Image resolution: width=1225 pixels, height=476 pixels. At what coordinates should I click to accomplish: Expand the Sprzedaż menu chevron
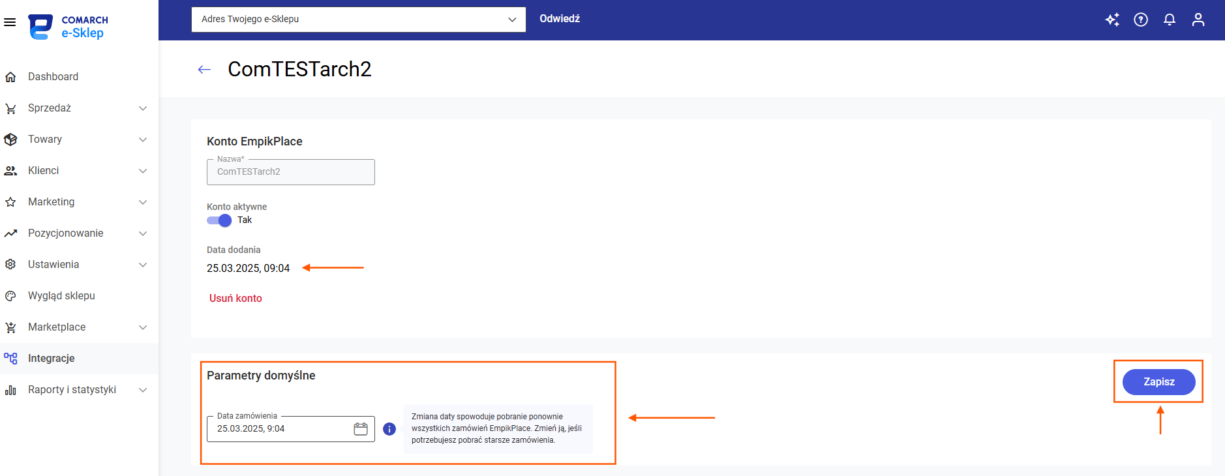[143, 108]
